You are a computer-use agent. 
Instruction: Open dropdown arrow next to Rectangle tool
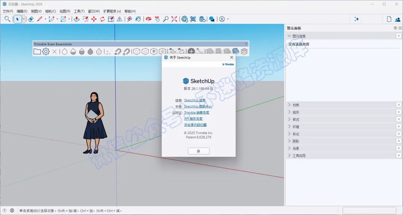69,19
